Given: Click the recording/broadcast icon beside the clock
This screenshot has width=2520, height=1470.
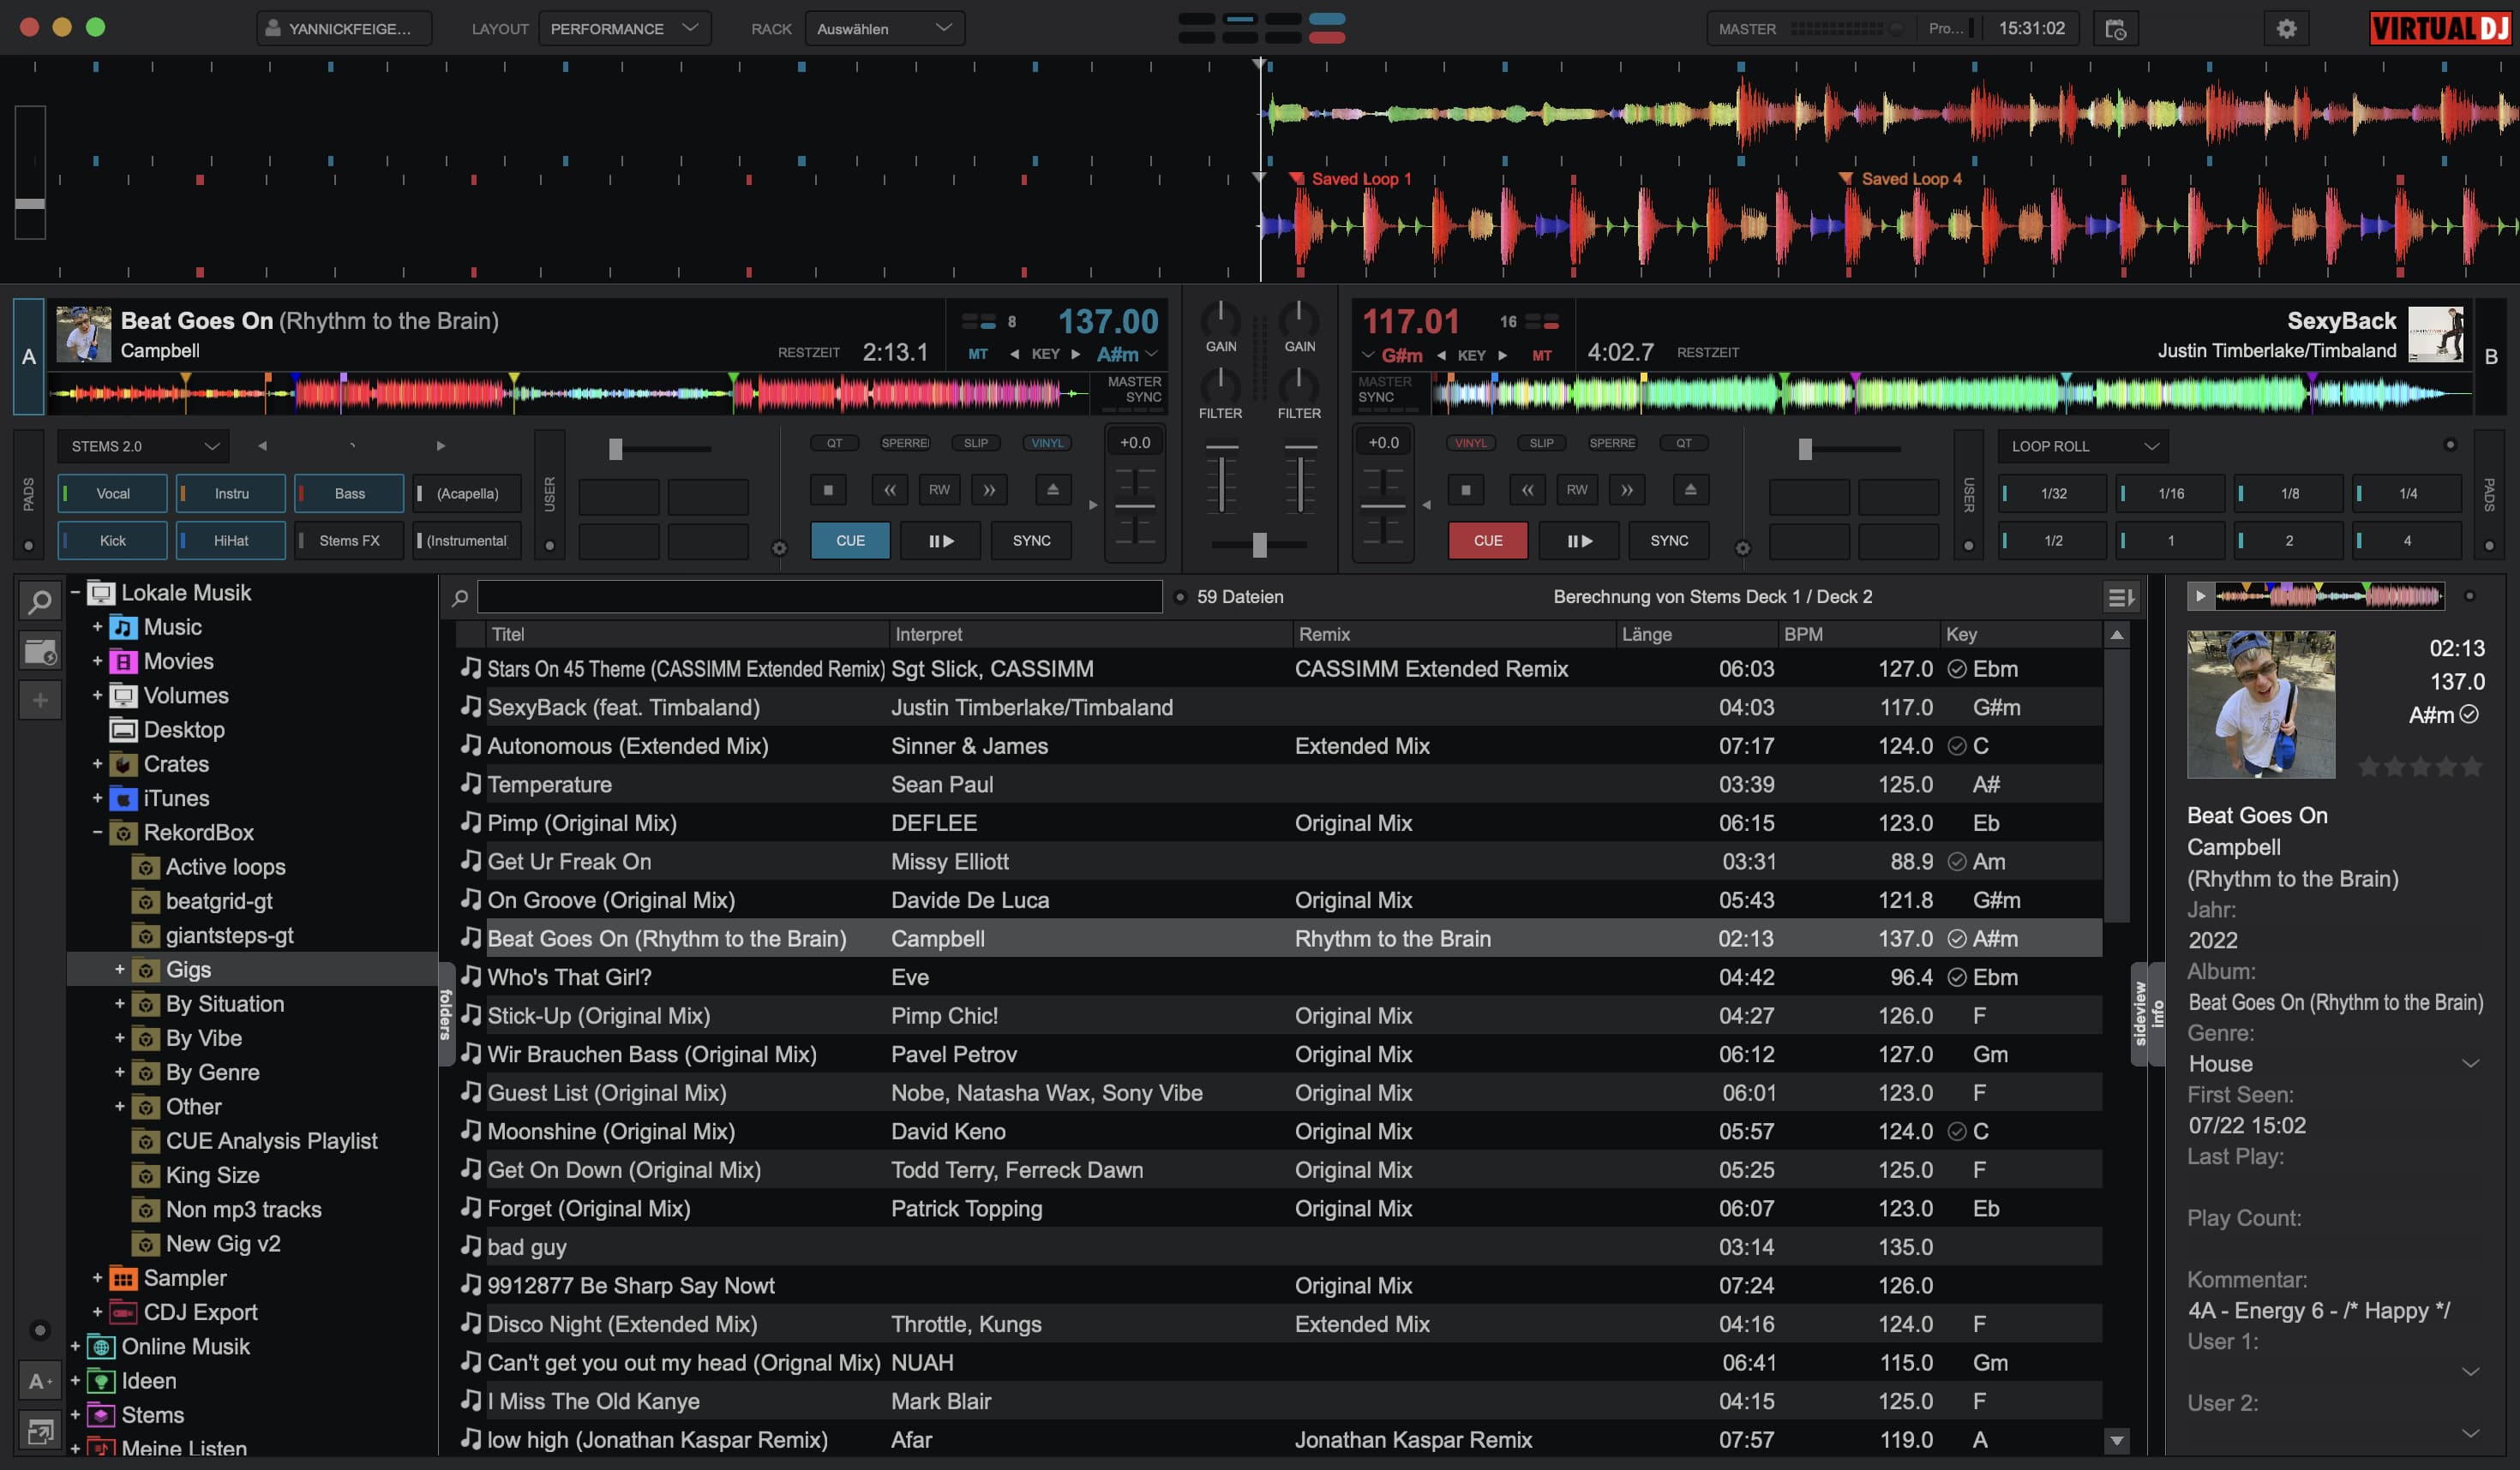Looking at the screenshot, I should [x=2116, y=29].
